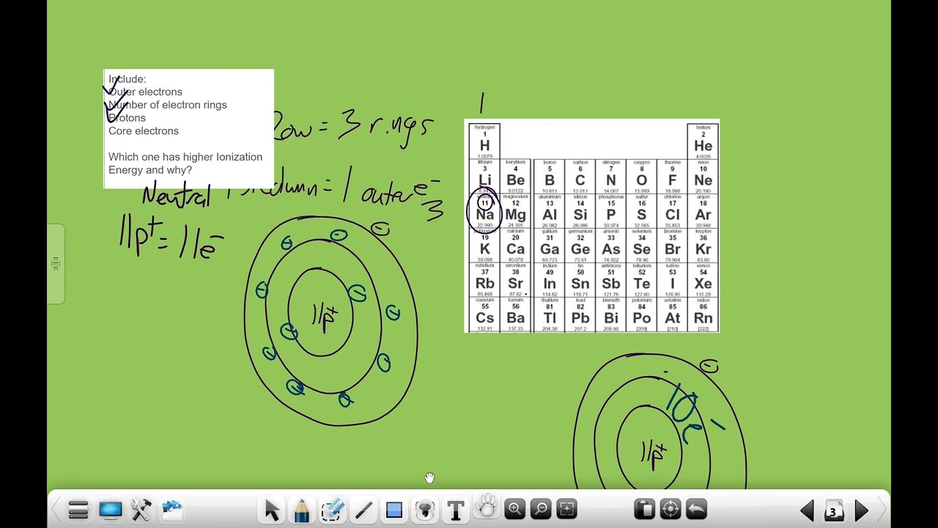
Task: Select the hand pan tool
Action: 487,507
